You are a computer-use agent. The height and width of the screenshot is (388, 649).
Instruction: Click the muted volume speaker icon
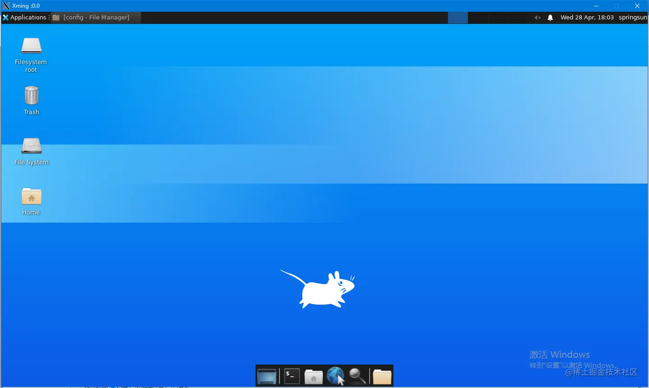[x=538, y=18]
